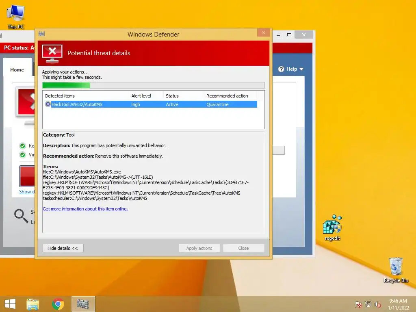Image resolution: width=416 pixels, height=312 pixels.
Task: Click Windows Defender castle icon in title bar
Action: point(42,34)
